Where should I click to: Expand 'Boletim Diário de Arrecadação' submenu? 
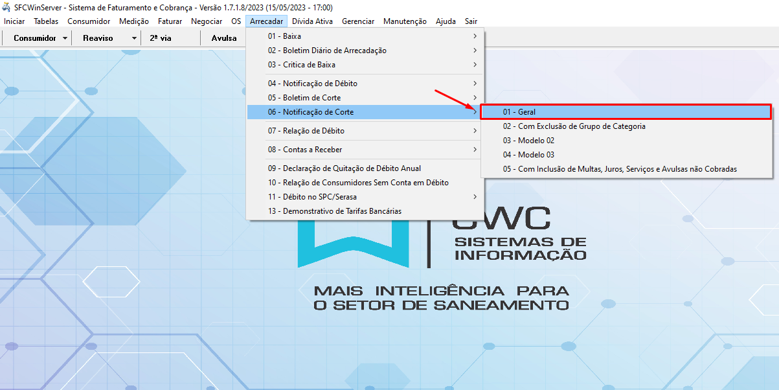pos(475,51)
